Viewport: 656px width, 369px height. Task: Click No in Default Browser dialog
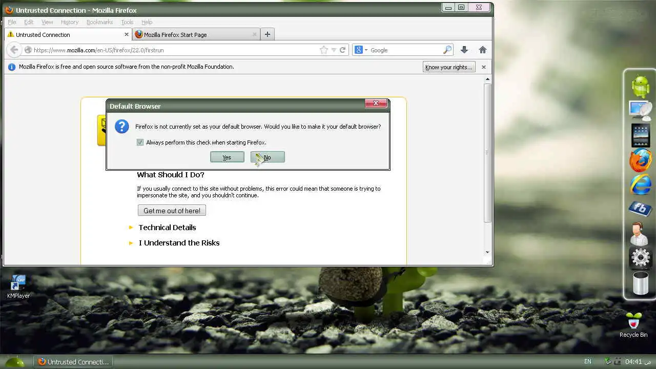pyautogui.click(x=268, y=157)
